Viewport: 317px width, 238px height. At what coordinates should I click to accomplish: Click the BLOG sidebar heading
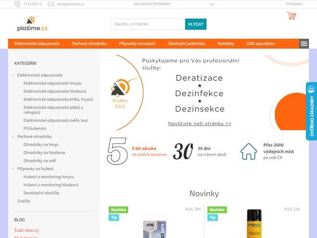[20, 220]
